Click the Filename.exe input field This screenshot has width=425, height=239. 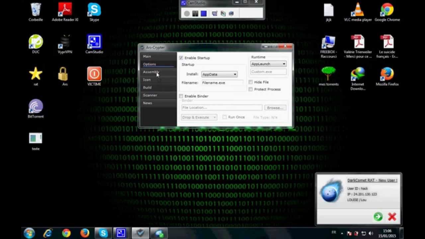pyautogui.click(x=222, y=83)
